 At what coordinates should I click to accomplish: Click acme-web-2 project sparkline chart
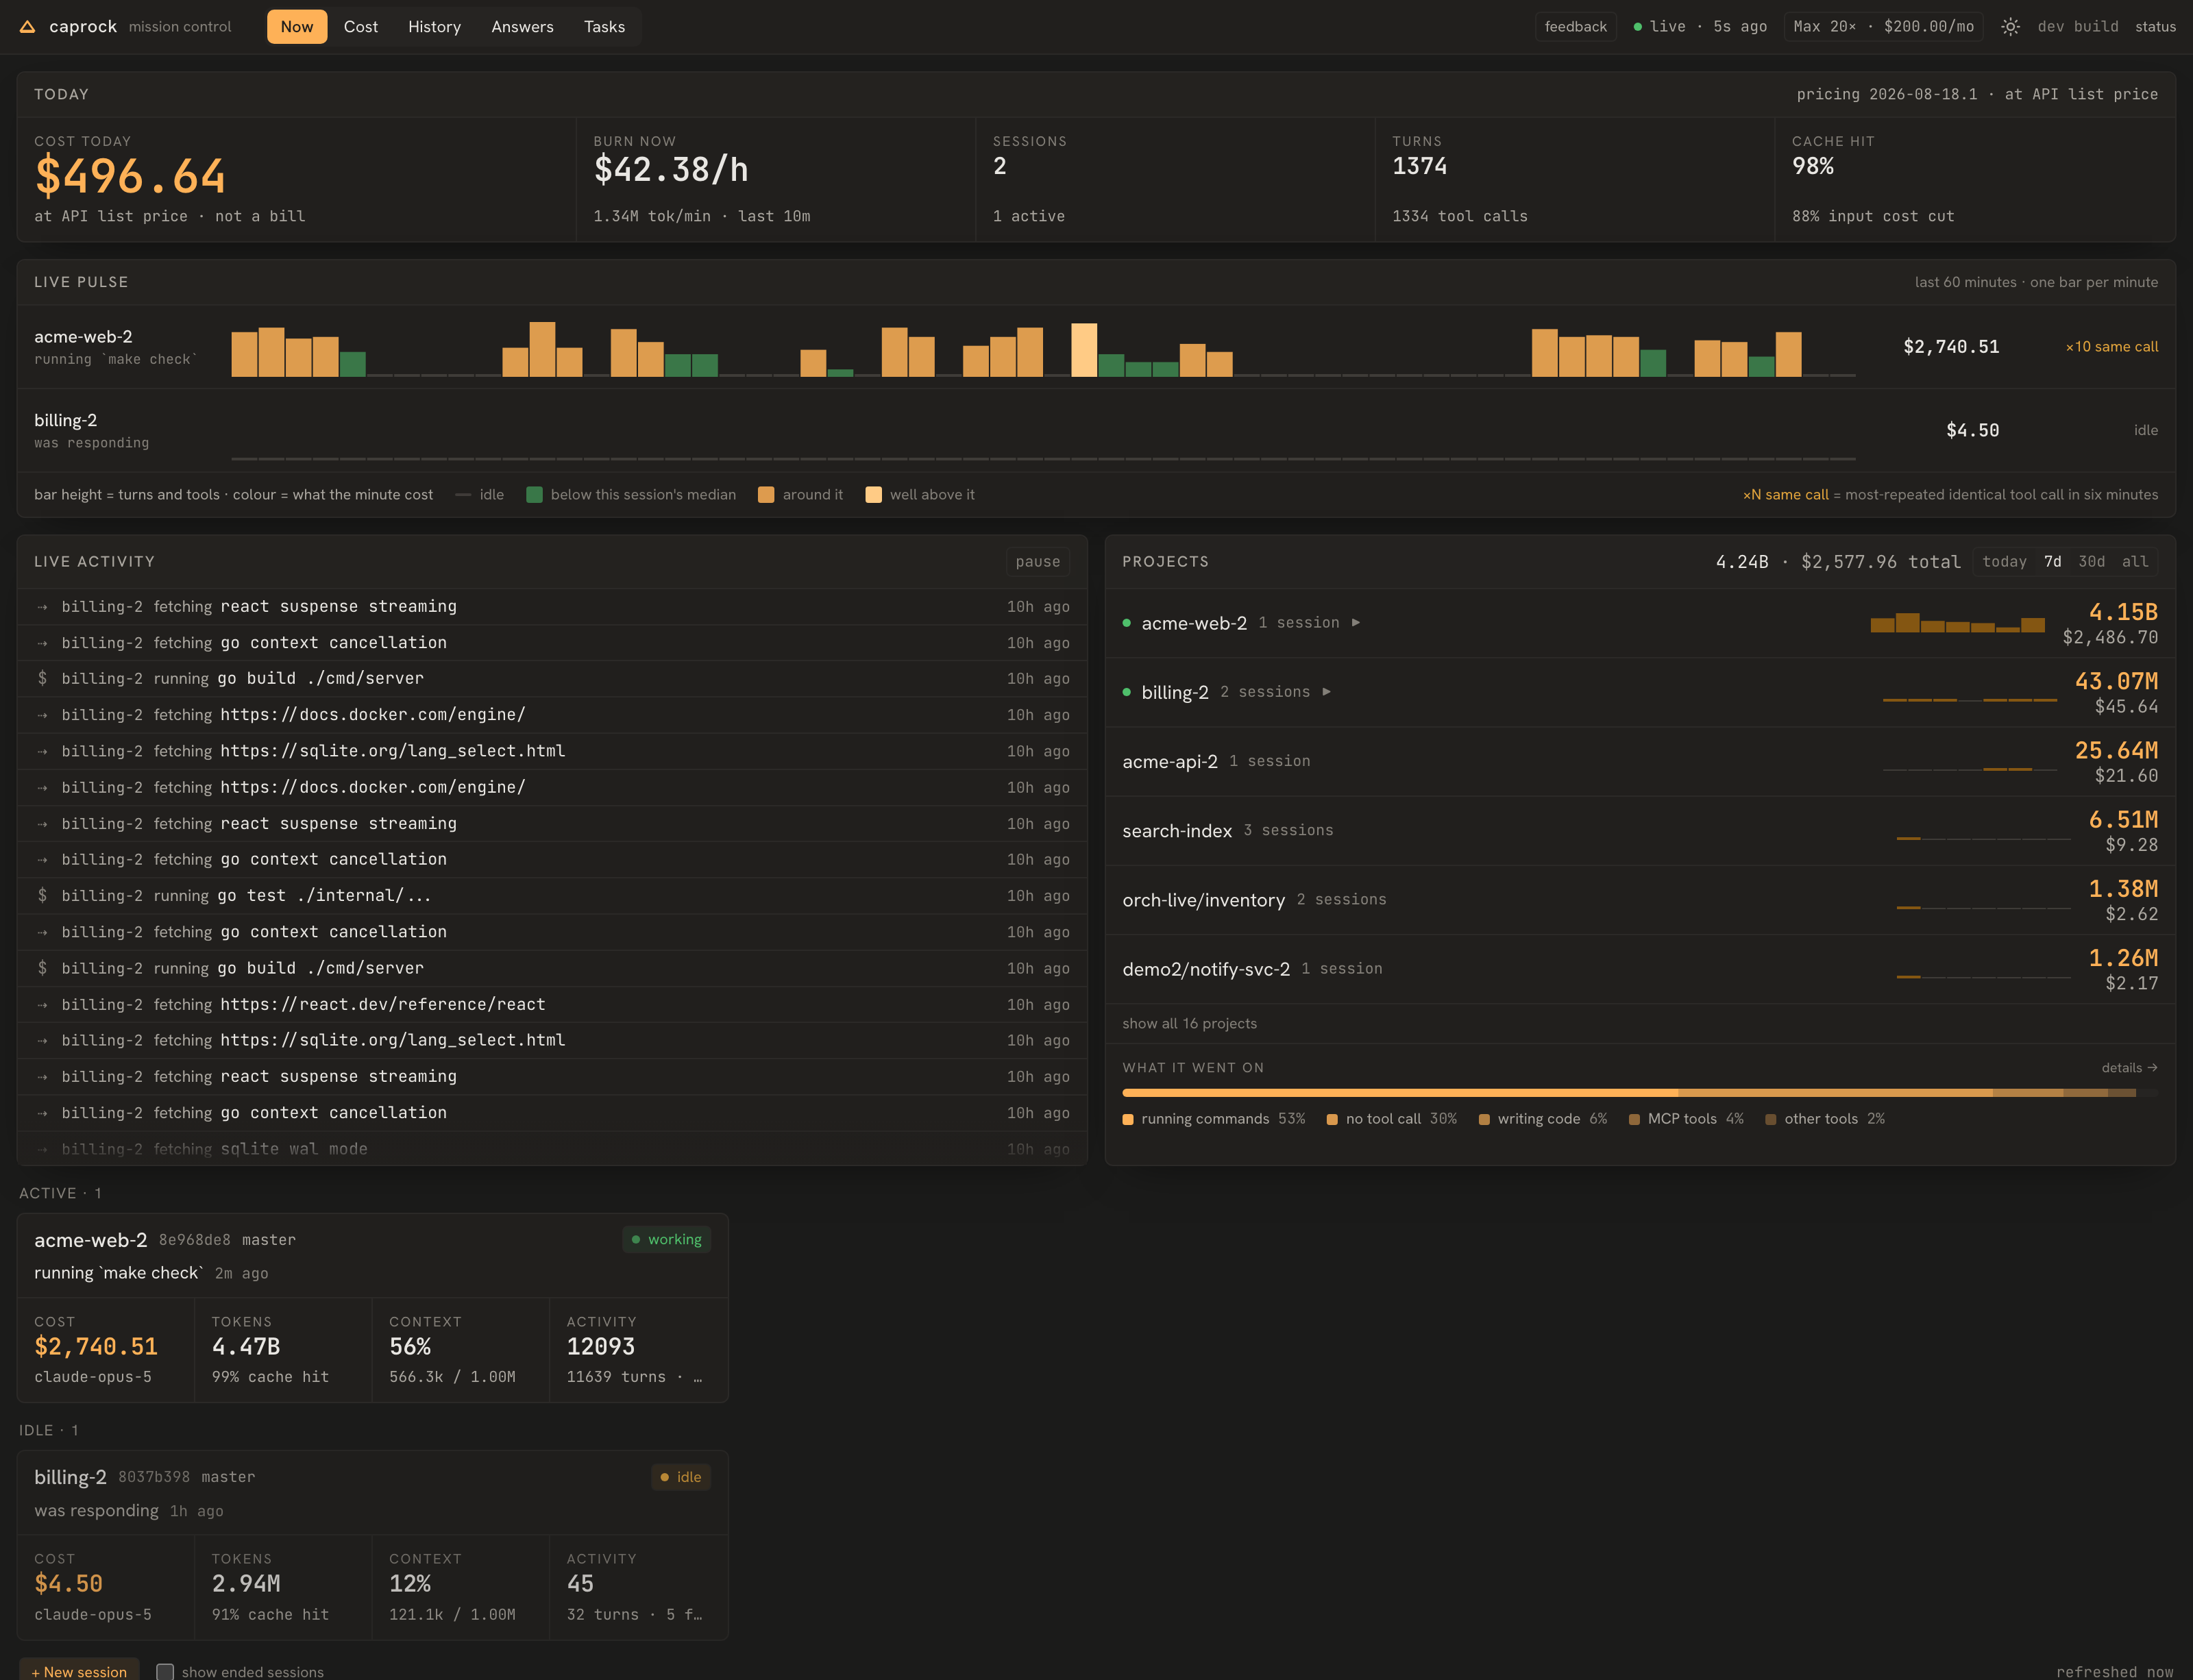(x=1958, y=623)
